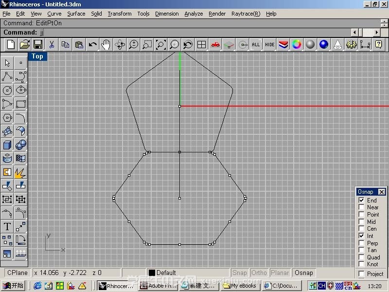Select the Text T tool
Image resolution: width=389 pixels, height=292 pixels.
(7, 226)
